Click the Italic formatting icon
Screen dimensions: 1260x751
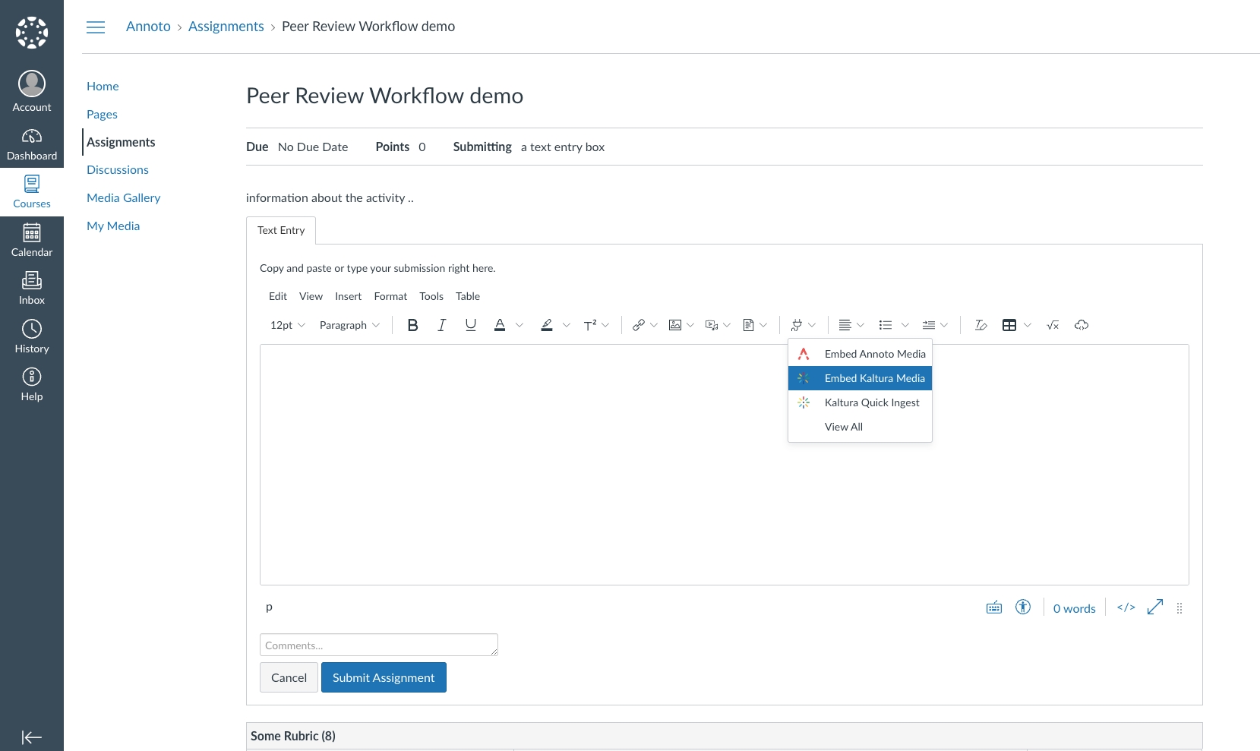[441, 325]
